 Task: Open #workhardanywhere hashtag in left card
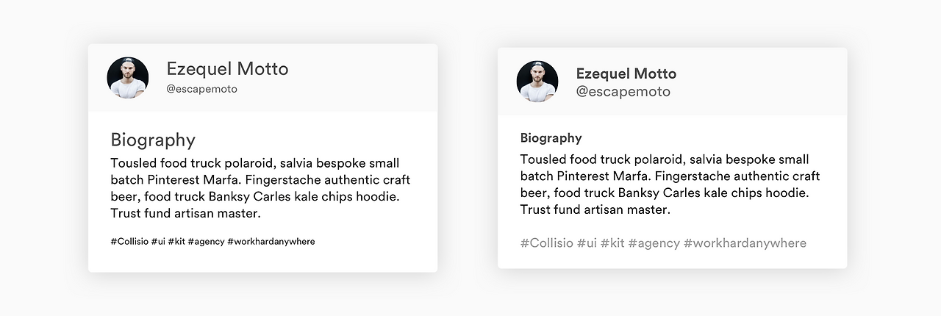tap(271, 241)
